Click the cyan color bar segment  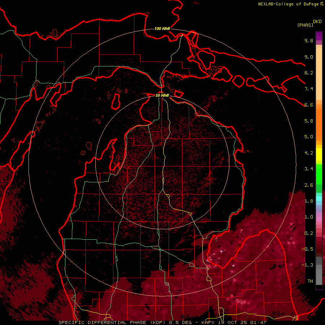tap(319, 199)
